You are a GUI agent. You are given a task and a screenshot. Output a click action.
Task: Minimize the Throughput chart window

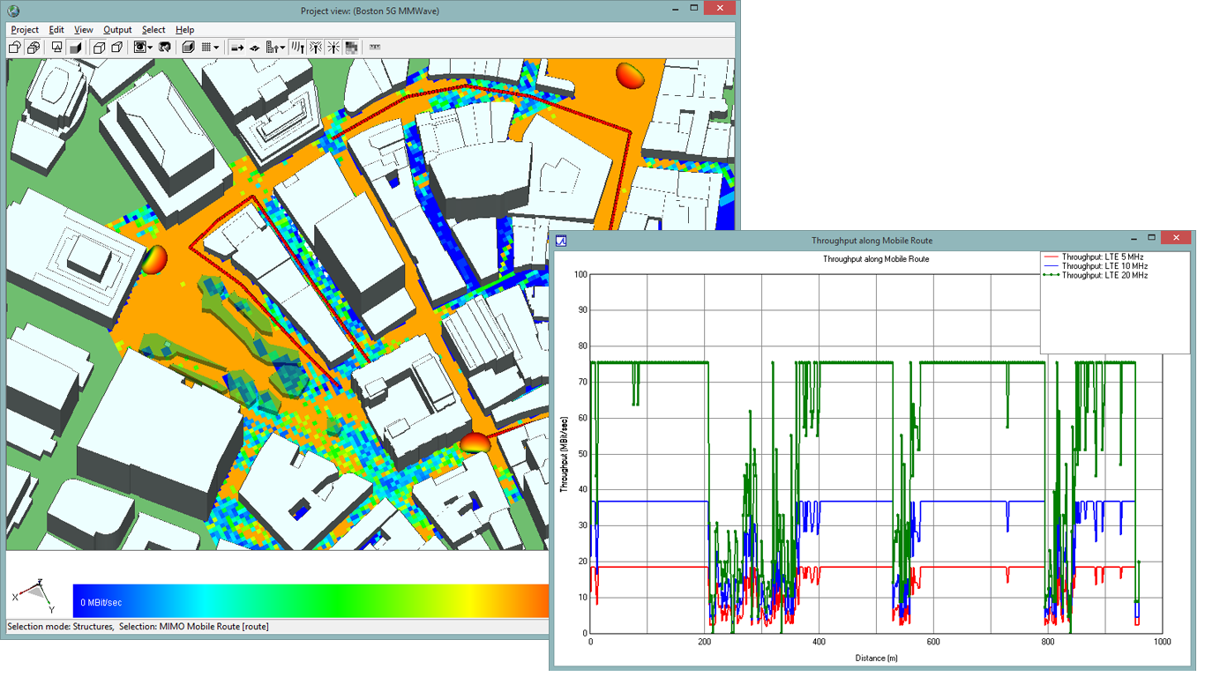coord(1134,238)
